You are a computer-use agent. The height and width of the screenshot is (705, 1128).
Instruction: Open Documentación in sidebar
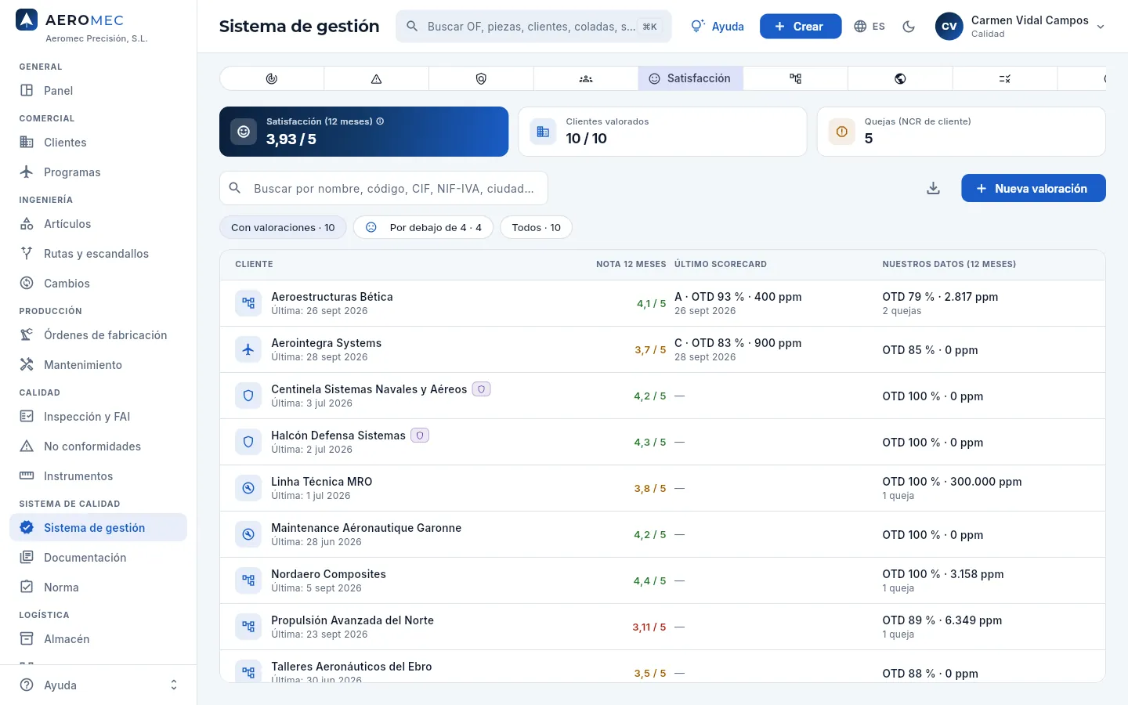tap(98, 558)
